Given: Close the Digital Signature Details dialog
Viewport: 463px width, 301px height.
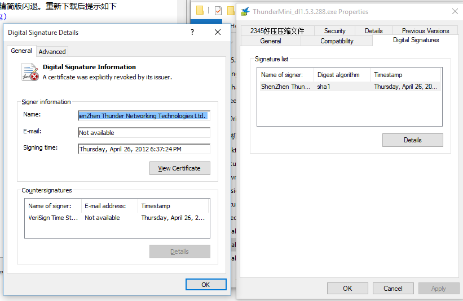Looking at the screenshot, I should [218, 32].
